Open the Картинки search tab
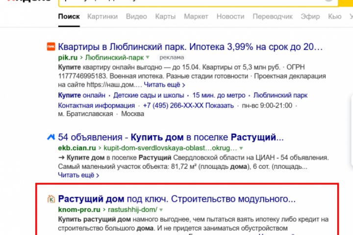The image size is (353, 235). [102, 17]
